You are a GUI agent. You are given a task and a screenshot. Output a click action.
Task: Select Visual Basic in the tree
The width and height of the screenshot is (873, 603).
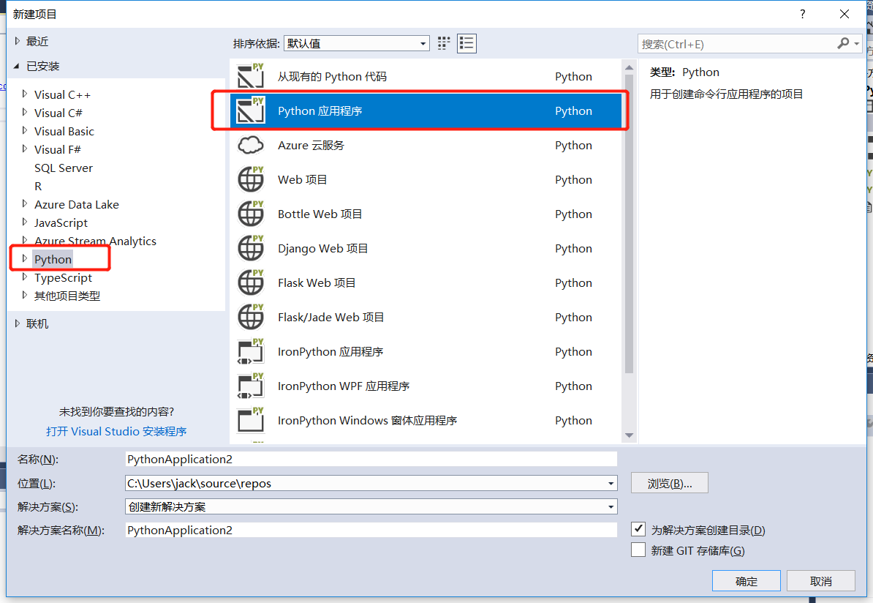coord(64,131)
